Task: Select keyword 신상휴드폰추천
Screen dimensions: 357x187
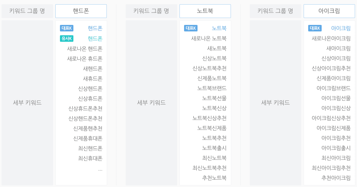Action: 85,108
